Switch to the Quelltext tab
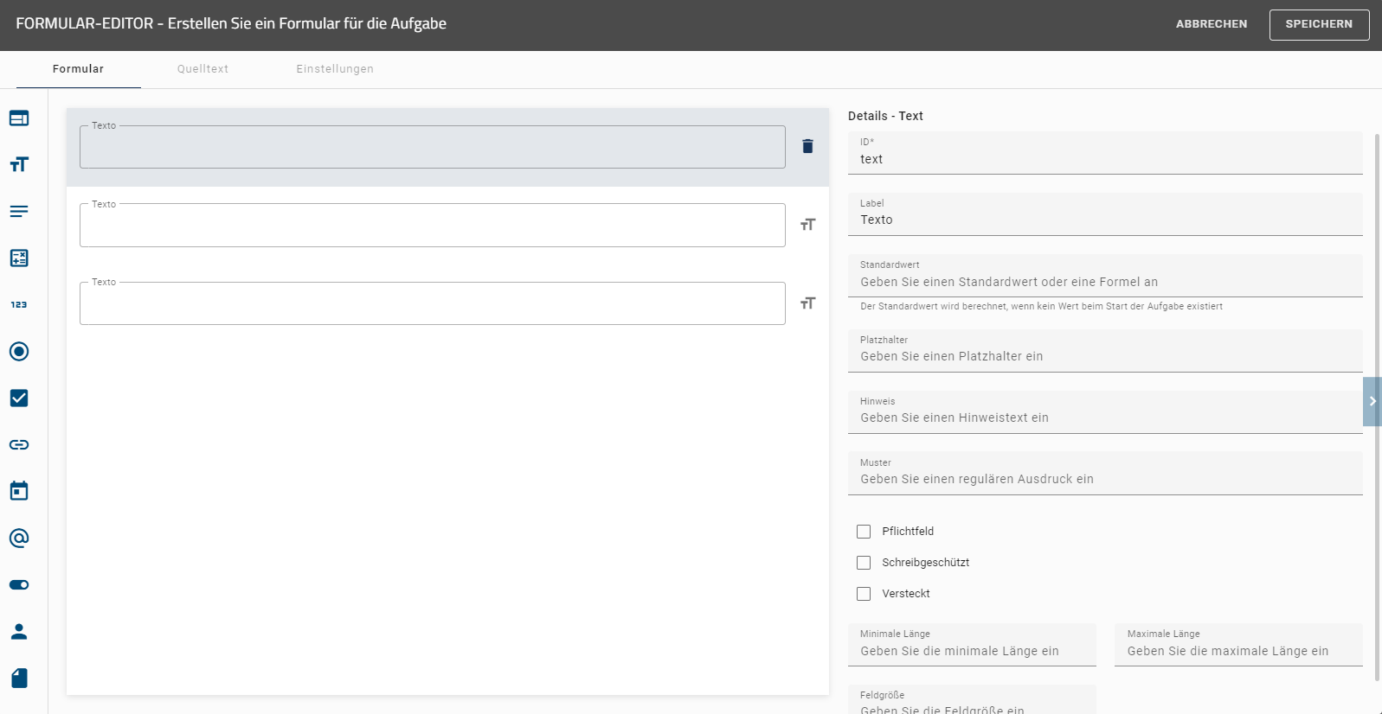The image size is (1382, 714). click(x=202, y=69)
